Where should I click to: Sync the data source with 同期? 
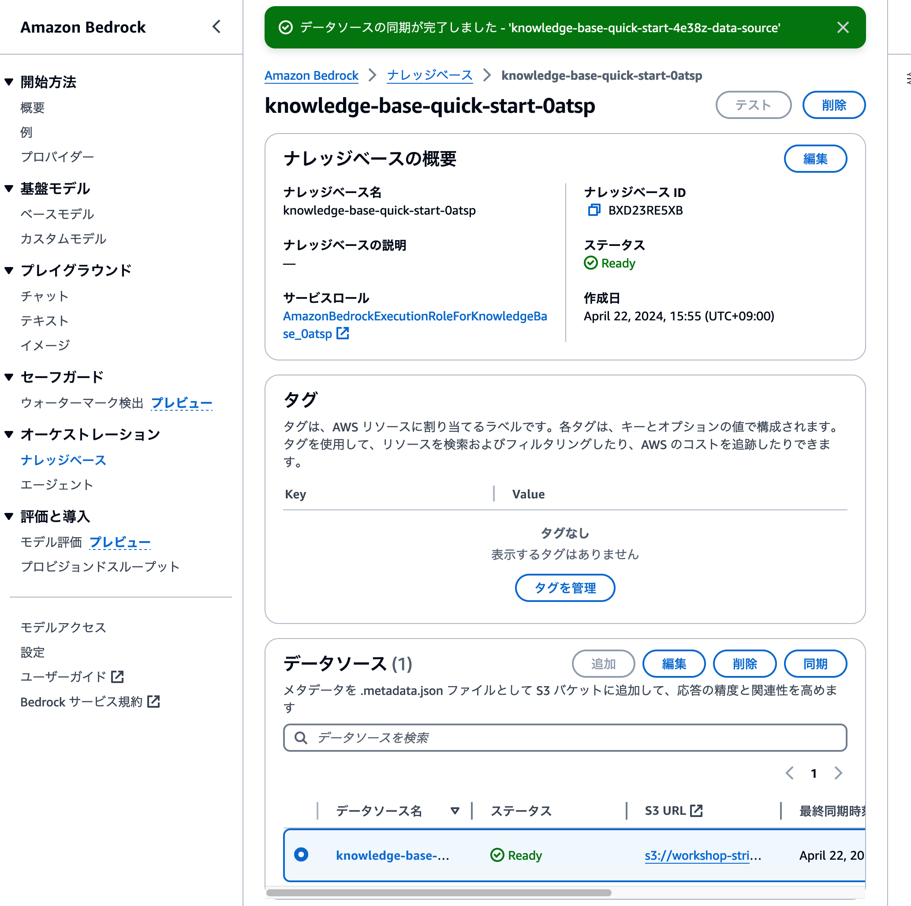[815, 664]
